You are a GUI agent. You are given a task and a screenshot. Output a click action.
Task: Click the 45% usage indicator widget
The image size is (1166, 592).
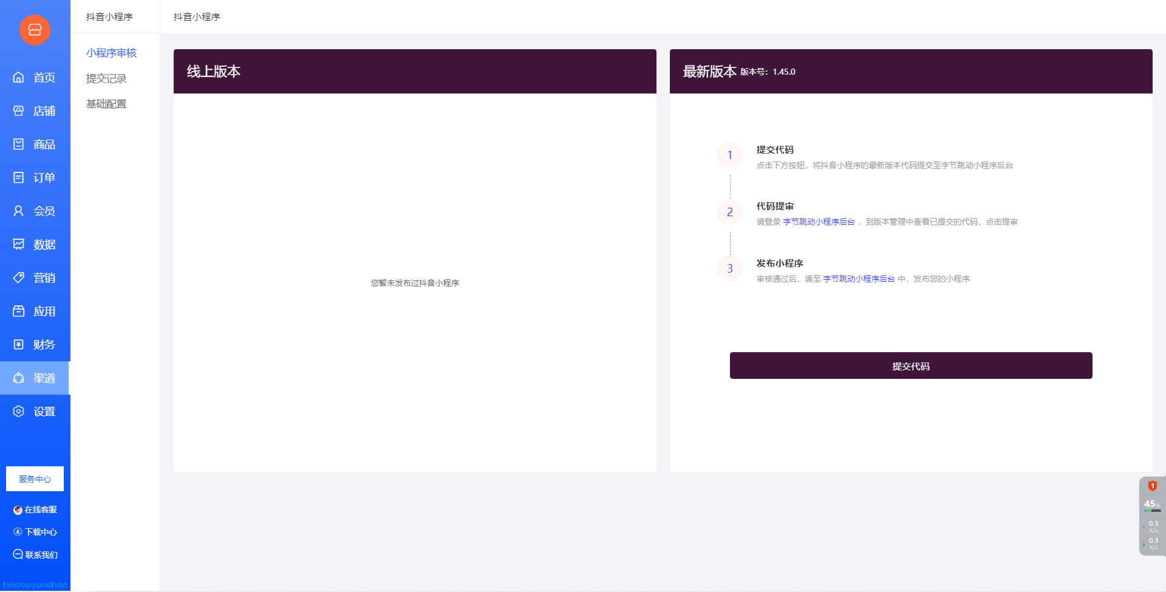[1151, 505]
